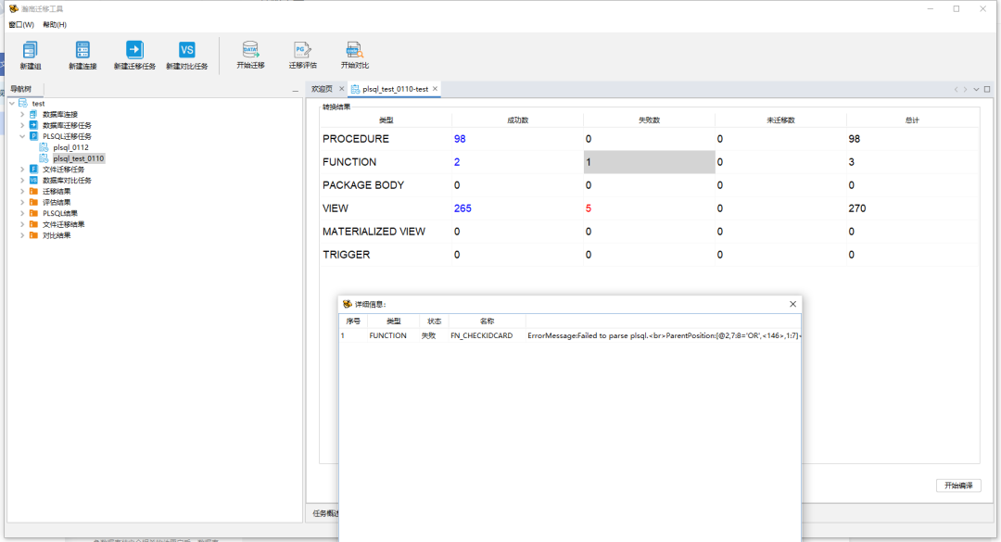Image resolution: width=1001 pixels, height=542 pixels.
Task: Click the 新建对比任务 VS icon
Action: pos(186,51)
